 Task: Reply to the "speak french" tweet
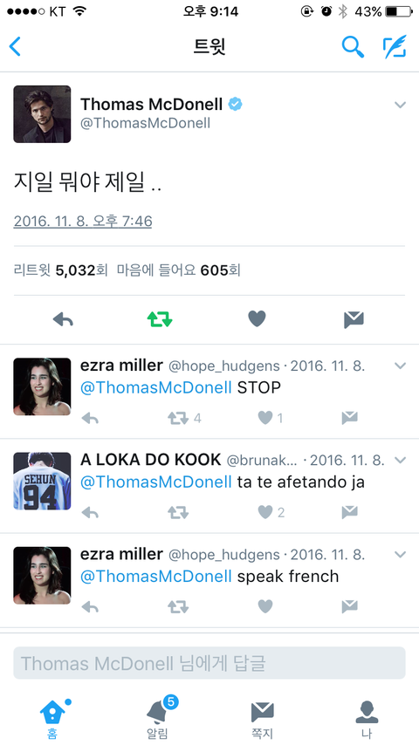90,607
